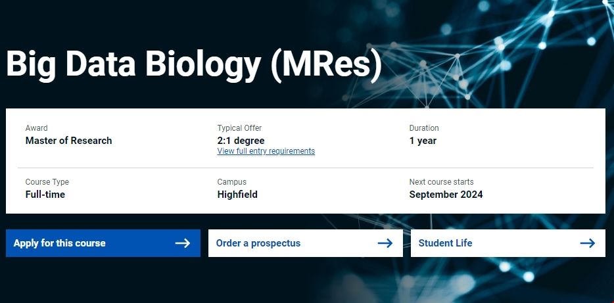This screenshot has height=303, width=614.
Task: Select the September 2024 start date
Action: pos(446,195)
